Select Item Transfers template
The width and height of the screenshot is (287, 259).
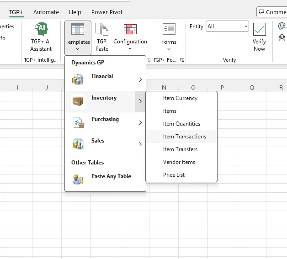pyautogui.click(x=181, y=149)
